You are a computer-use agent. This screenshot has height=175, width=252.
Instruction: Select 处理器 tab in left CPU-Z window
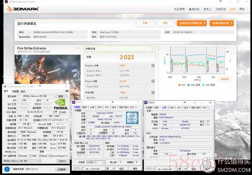[77, 107]
